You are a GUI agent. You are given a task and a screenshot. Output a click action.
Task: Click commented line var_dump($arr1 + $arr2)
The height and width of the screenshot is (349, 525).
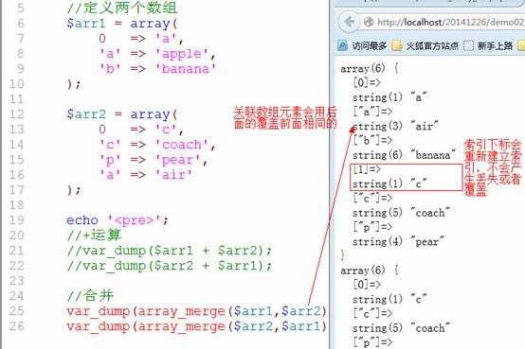pos(169,251)
